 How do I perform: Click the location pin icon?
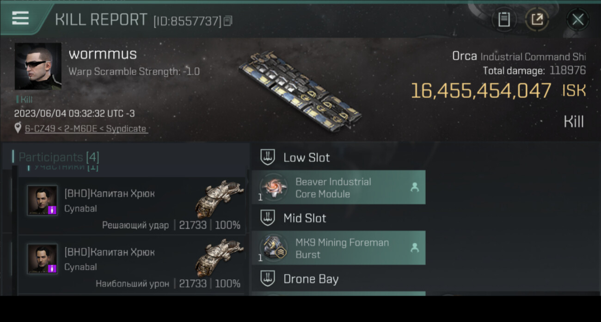18,129
